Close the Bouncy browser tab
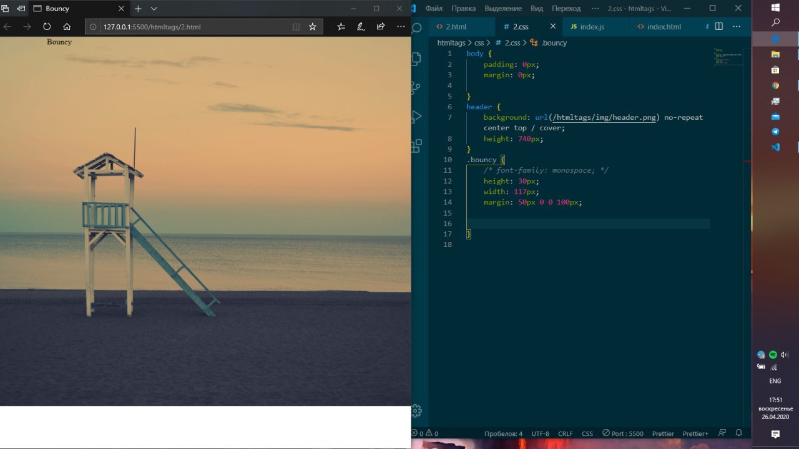 click(120, 9)
